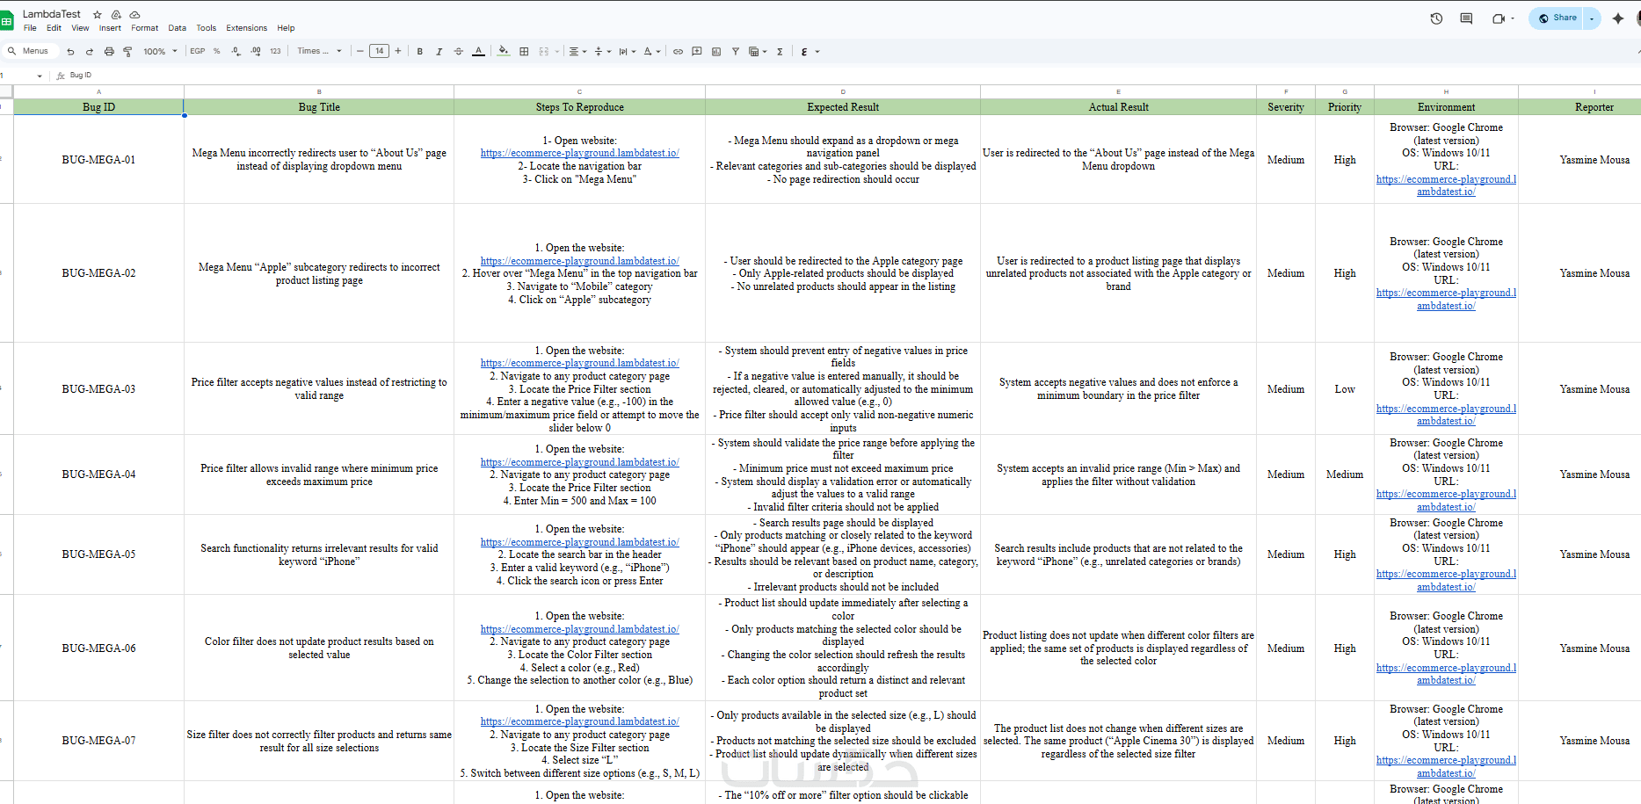Redo the last undone action
Viewport: 1641px width, 804px height.
click(x=90, y=52)
